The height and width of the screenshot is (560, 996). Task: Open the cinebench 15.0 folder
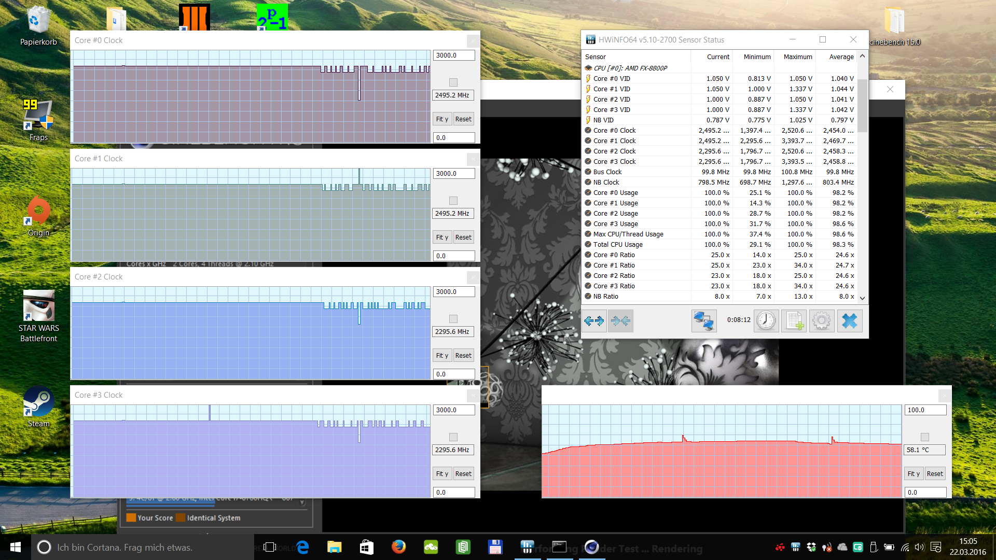coord(894,26)
